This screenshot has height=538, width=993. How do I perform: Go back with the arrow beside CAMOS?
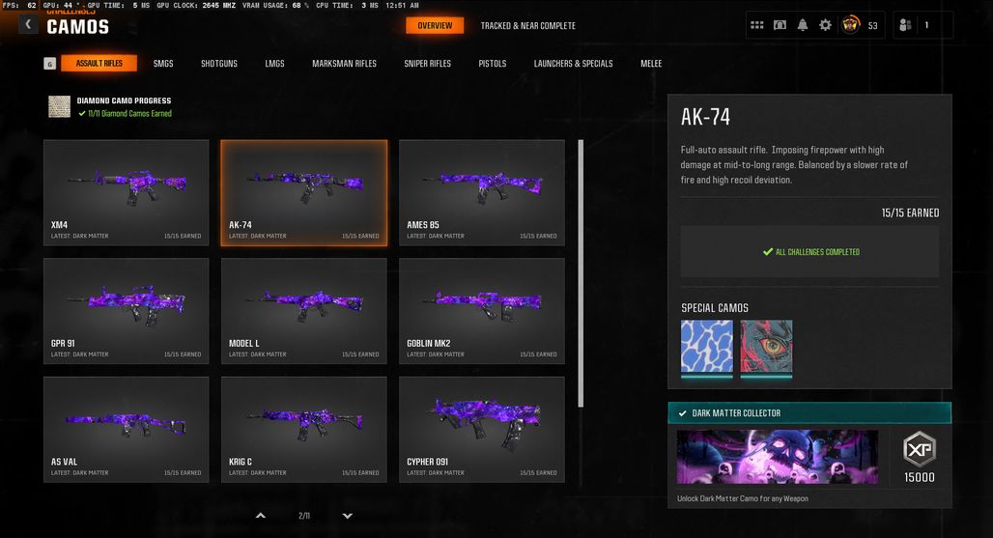tap(28, 24)
